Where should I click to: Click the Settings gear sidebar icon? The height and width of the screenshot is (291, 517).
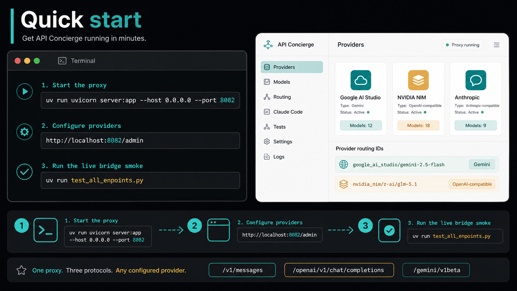tap(267, 141)
